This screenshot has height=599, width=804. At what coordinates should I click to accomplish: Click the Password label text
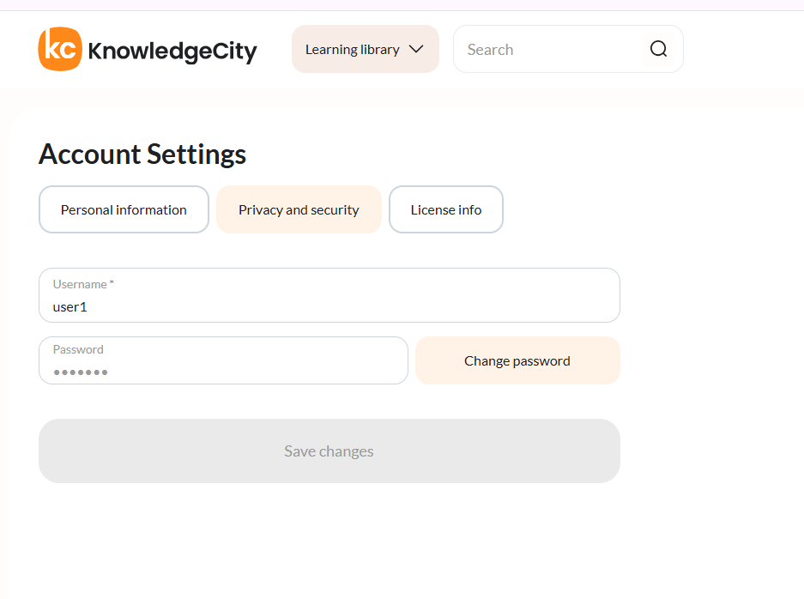pyautogui.click(x=78, y=350)
